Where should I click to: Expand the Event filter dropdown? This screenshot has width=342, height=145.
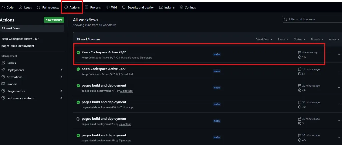pos(283,39)
